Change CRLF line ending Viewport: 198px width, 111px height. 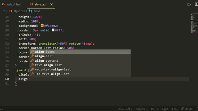click(165, 109)
